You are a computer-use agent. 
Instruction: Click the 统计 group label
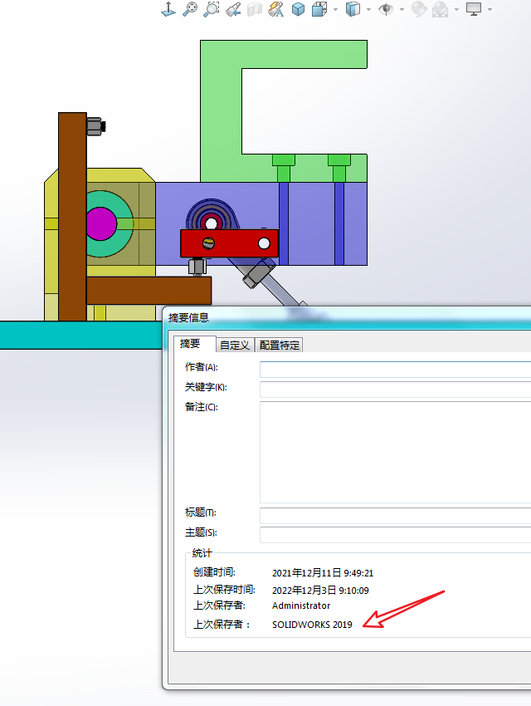pyautogui.click(x=202, y=553)
